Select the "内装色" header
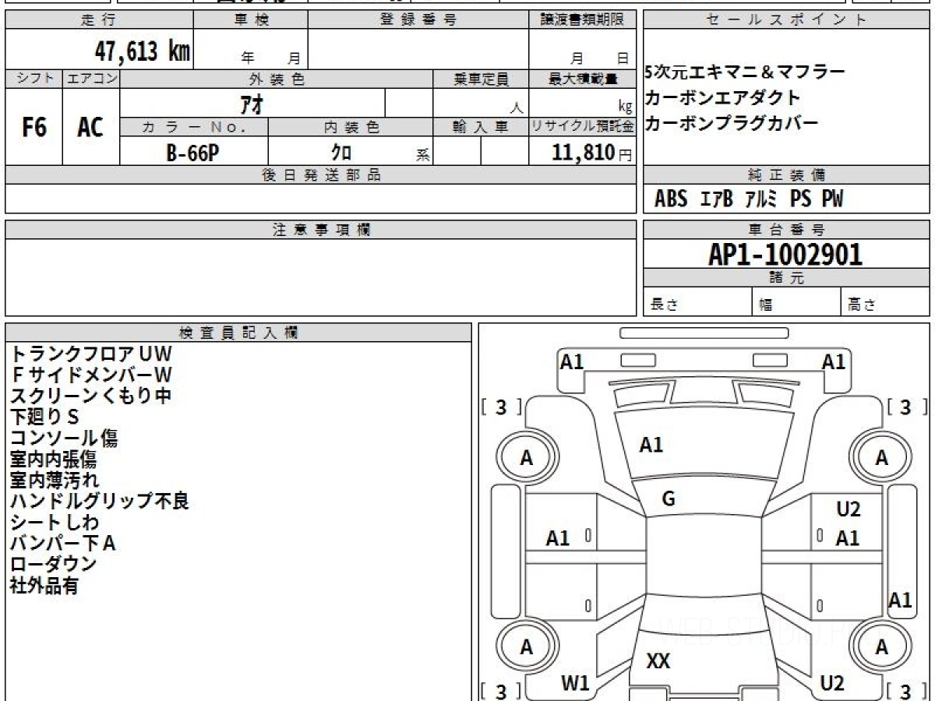This screenshot has width=935, height=701. tap(351, 127)
